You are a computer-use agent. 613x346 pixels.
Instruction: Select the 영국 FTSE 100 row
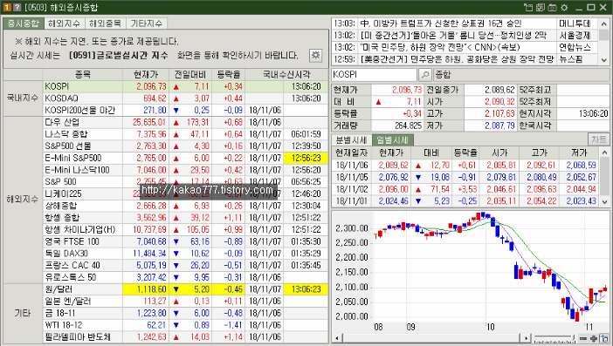(185, 241)
